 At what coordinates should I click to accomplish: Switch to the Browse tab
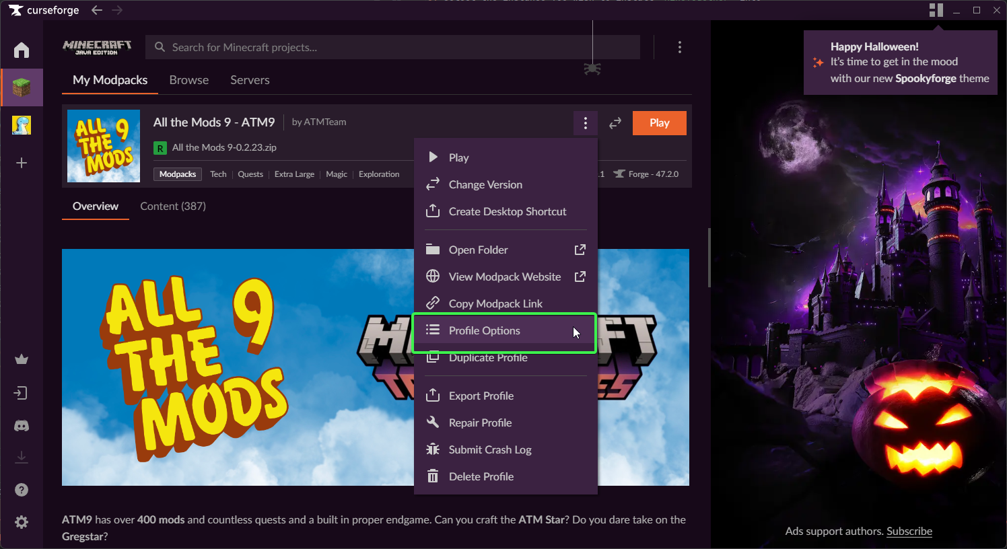coord(189,80)
